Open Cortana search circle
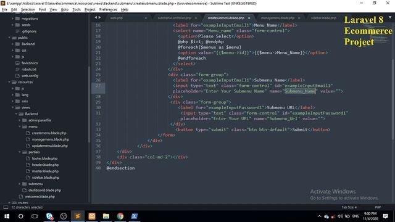Screen dimensions: 395x222 point(20,216)
